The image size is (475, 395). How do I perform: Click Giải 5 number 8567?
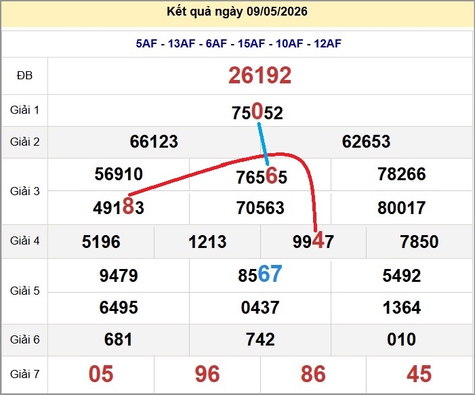(260, 274)
